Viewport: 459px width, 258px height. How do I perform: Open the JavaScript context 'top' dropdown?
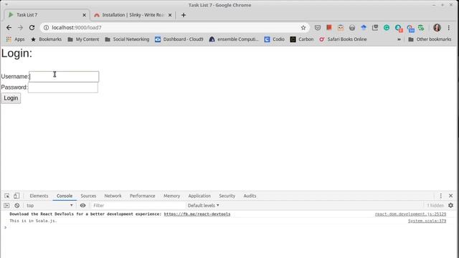pyautogui.click(x=49, y=206)
